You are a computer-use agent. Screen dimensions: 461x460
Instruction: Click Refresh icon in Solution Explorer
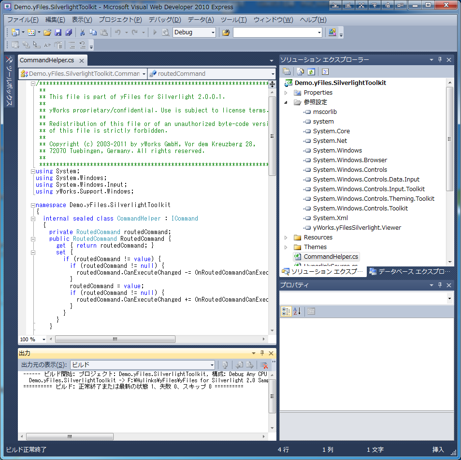point(311,71)
